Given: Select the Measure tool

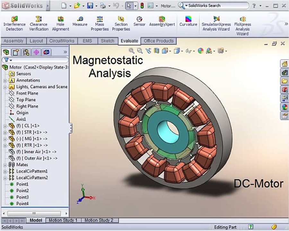Looking at the screenshot, I should (80, 21).
